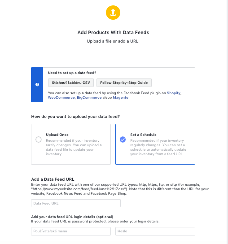Viewport: 228px width, 244px height.
Task: Click the Používateľské meno username field
Action: (x=71, y=231)
